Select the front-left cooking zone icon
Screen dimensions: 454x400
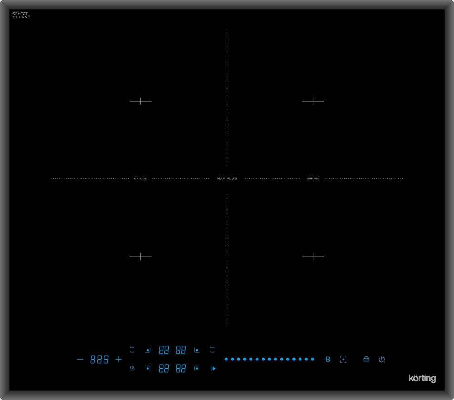[148, 368]
